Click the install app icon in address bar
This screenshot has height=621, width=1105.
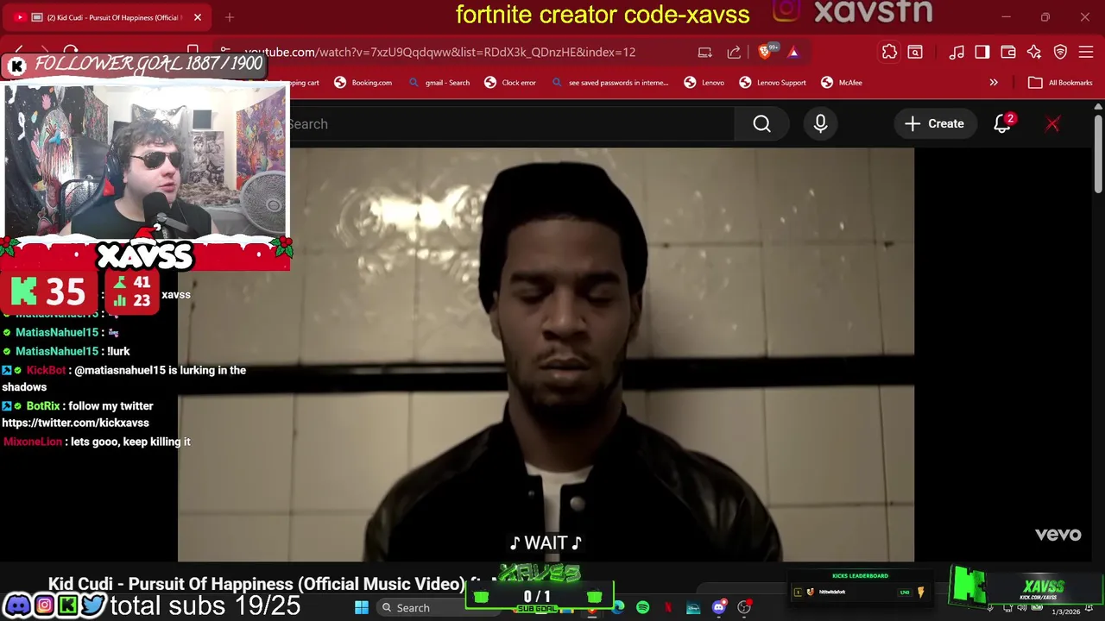click(705, 52)
